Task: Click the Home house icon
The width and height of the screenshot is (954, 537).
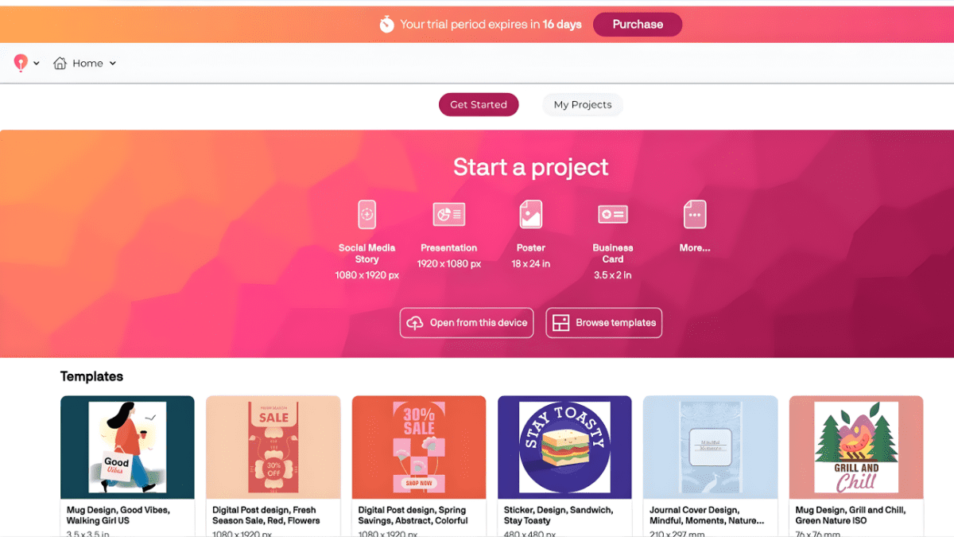Action: [x=60, y=64]
